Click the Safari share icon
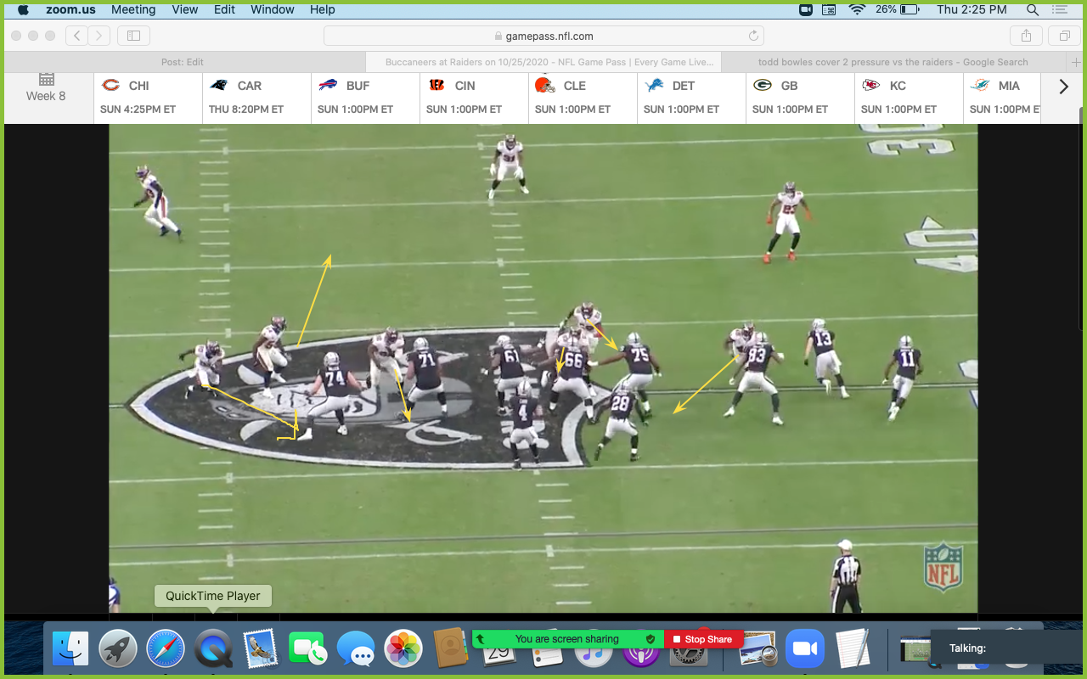 click(x=1026, y=36)
